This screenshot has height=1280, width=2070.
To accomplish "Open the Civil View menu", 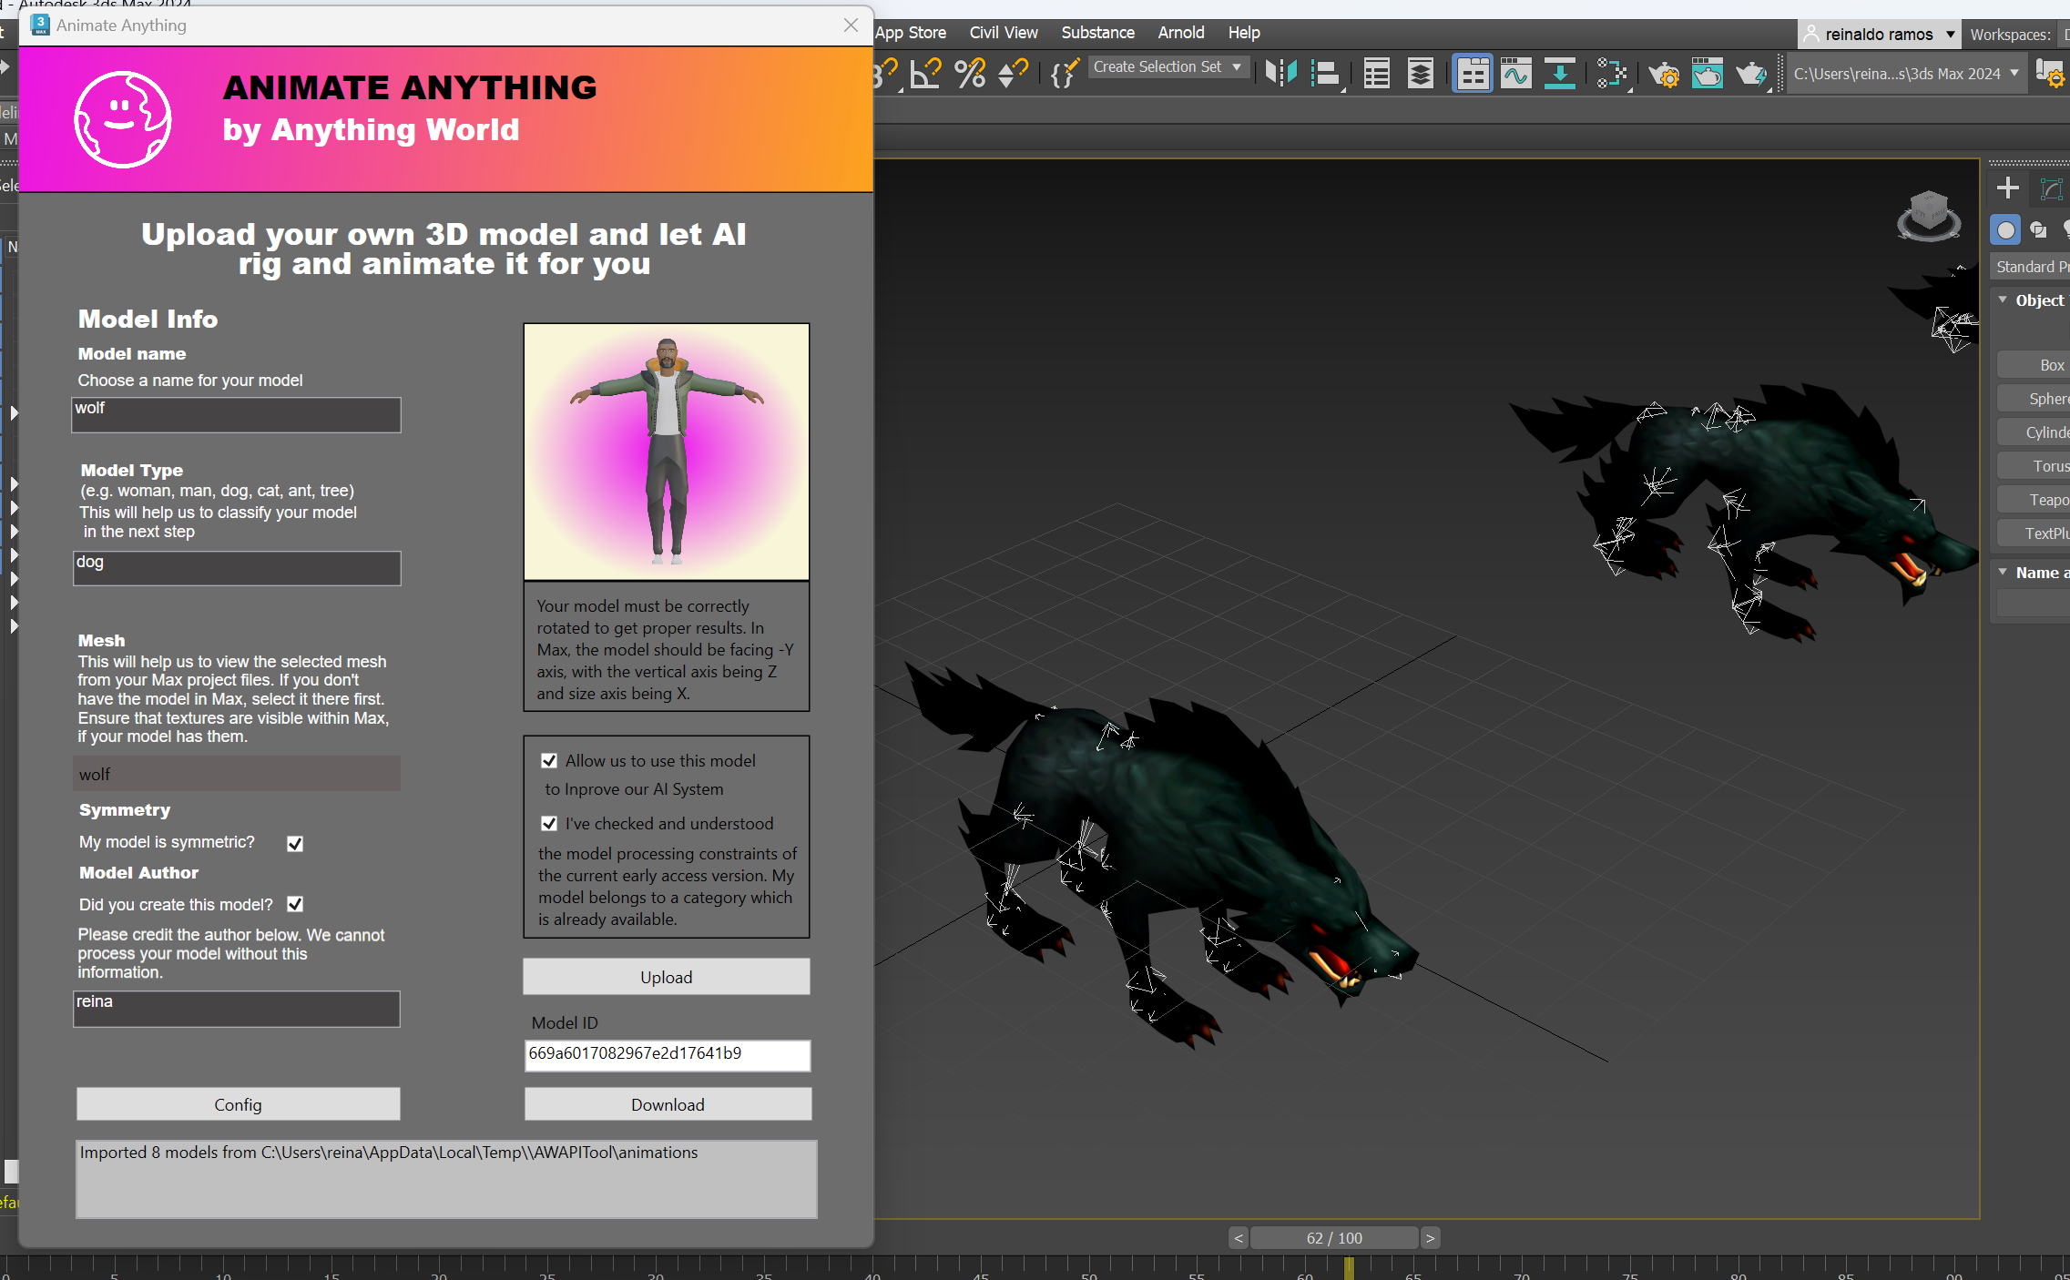I will [x=1003, y=33].
